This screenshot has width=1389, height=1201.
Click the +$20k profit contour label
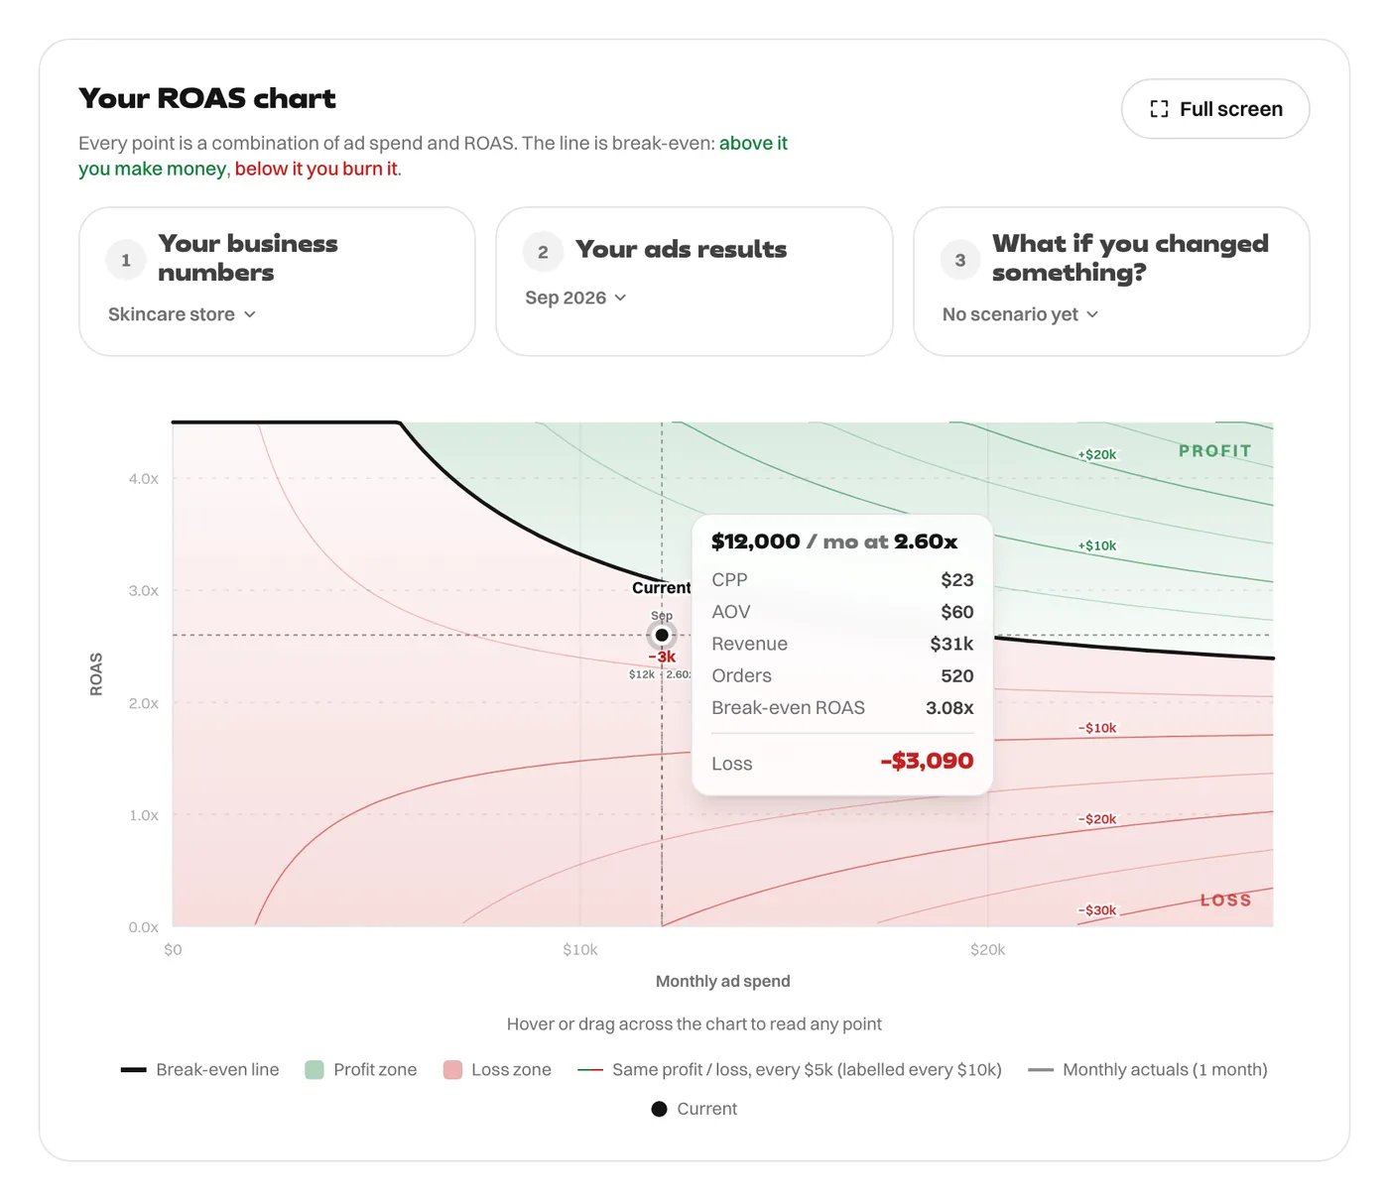pos(1097,455)
